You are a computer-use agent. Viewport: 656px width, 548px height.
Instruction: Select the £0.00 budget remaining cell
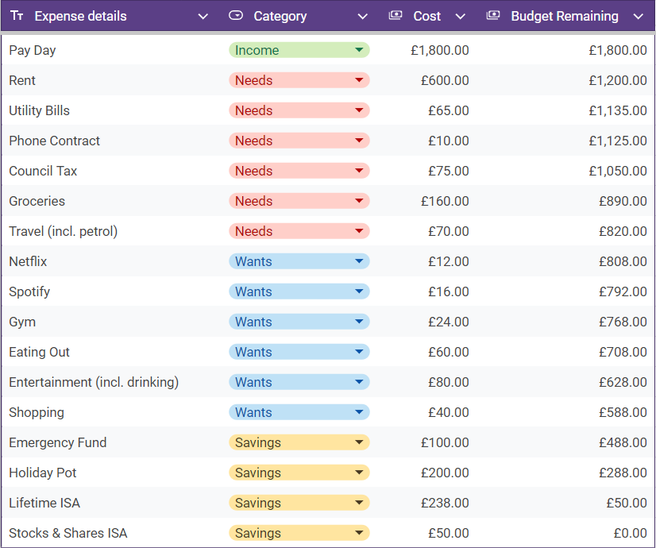pyautogui.click(x=627, y=533)
